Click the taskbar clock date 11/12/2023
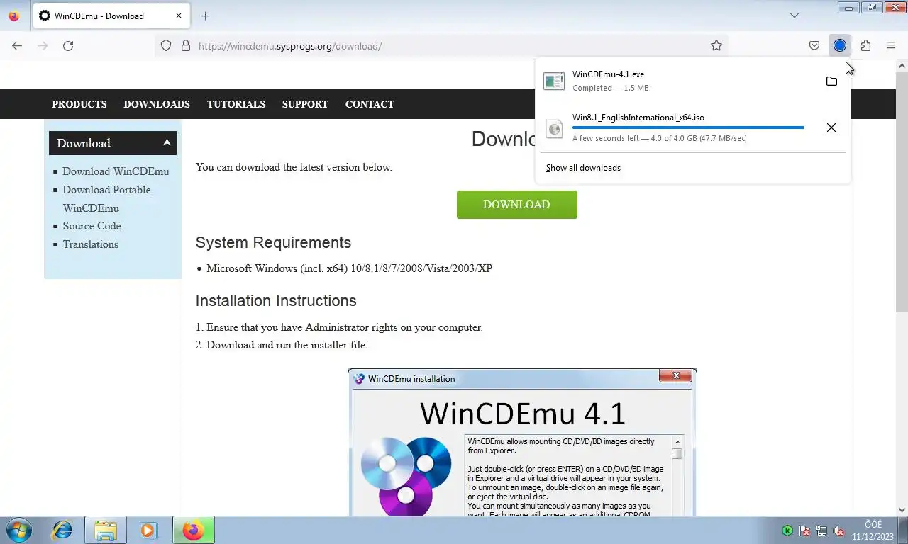This screenshot has height=544, width=908. [x=873, y=536]
